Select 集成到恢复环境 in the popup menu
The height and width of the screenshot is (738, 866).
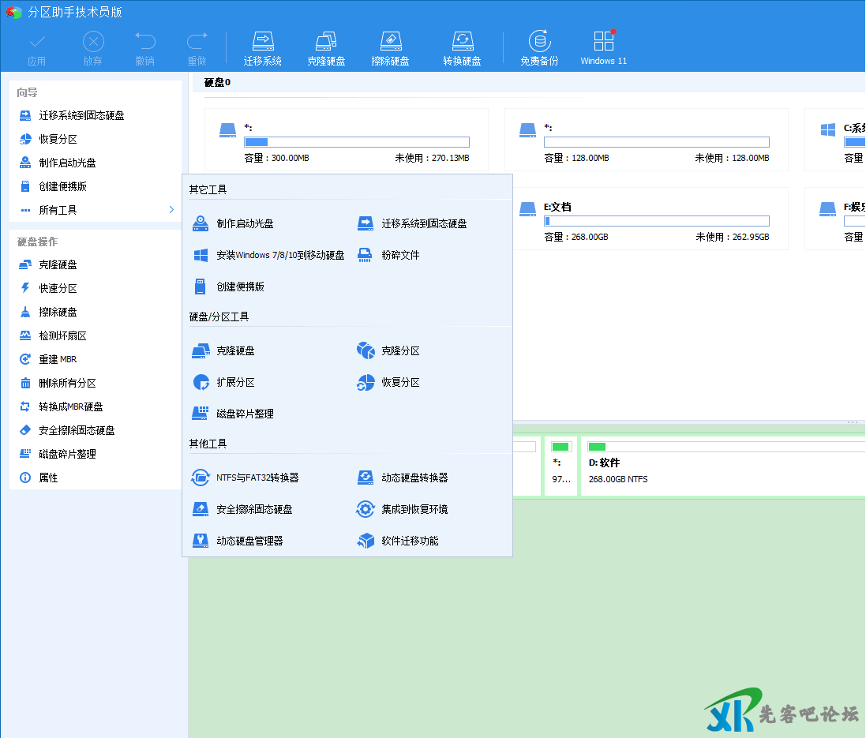click(414, 509)
